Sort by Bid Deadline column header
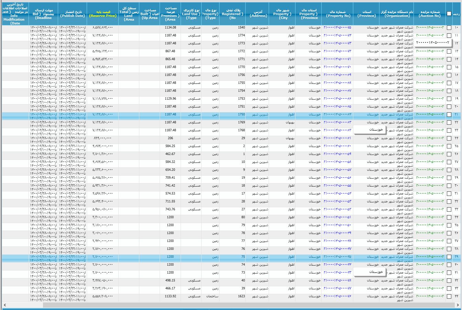The image size is (462, 310). point(43,14)
